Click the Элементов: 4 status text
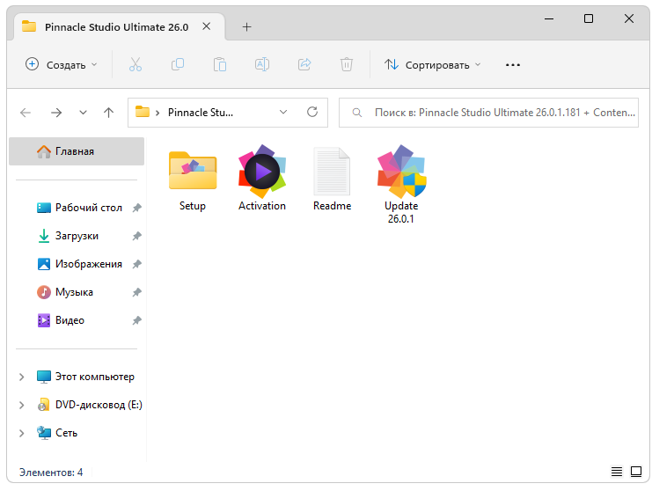Viewport: 652px width, 491px height. [x=51, y=473]
